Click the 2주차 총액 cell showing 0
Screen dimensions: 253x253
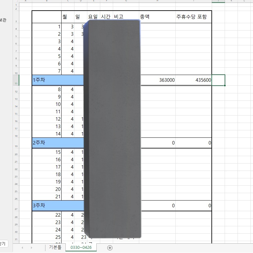tap(158, 143)
